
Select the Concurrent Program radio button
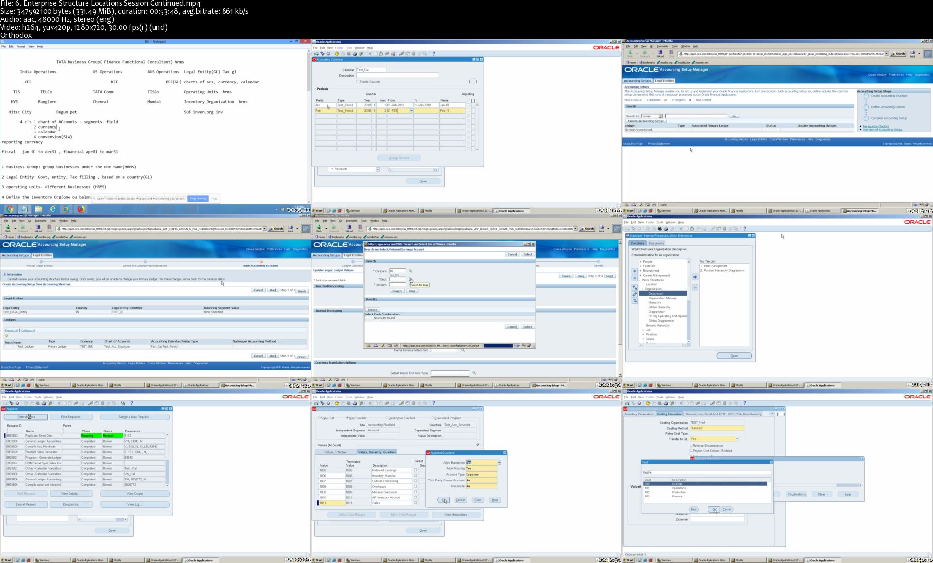click(x=432, y=418)
